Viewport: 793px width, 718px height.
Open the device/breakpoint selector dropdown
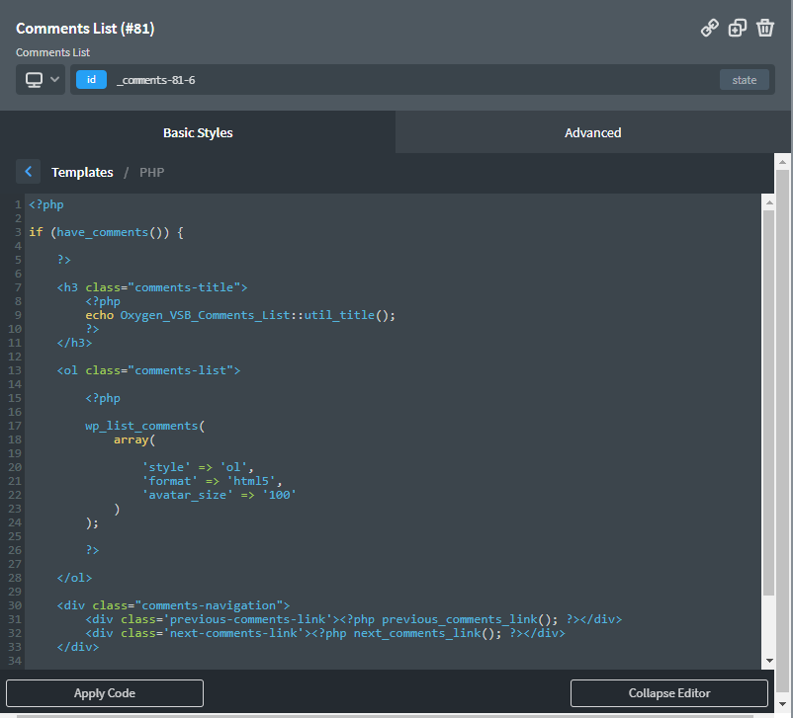point(41,79)
